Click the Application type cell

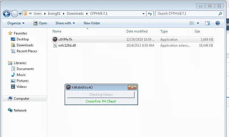169,40
